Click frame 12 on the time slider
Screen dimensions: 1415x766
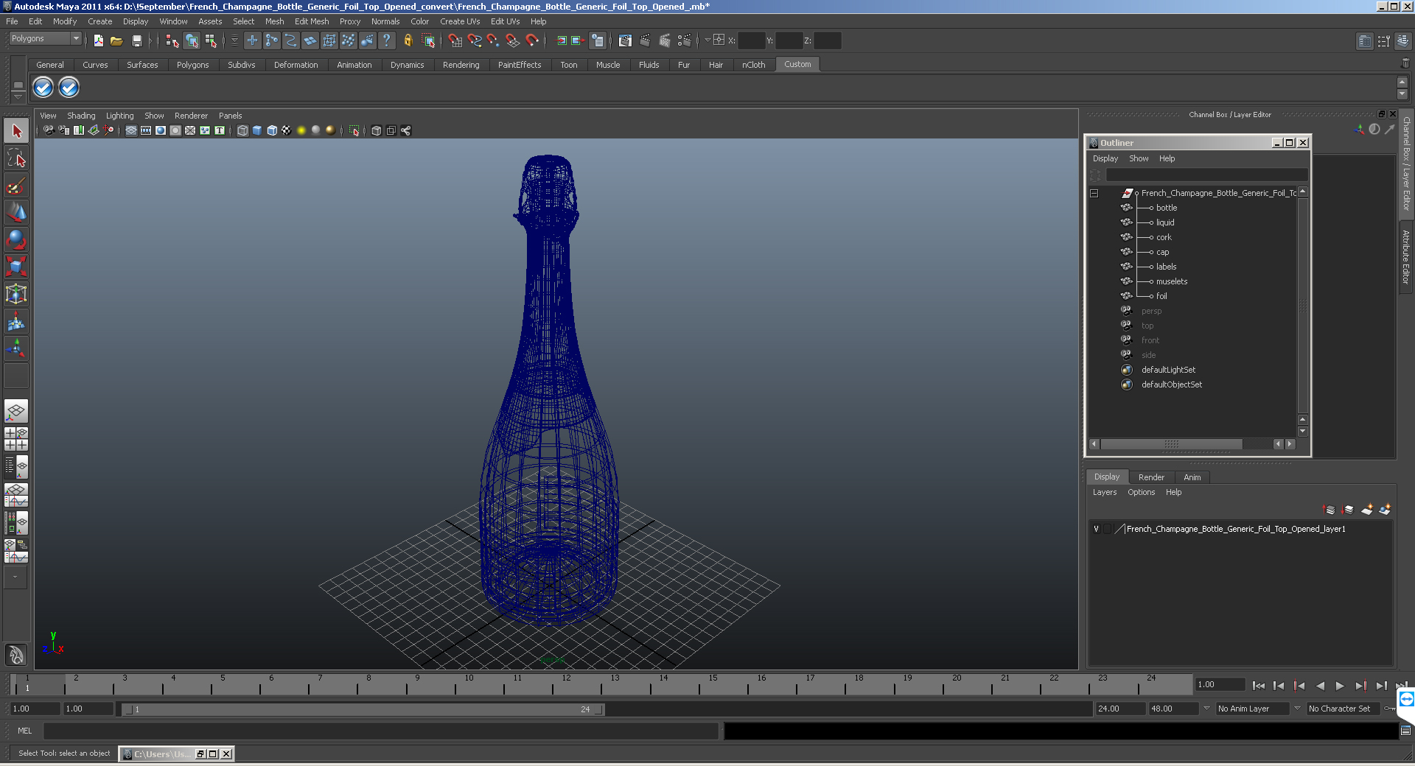pos(566,685)
